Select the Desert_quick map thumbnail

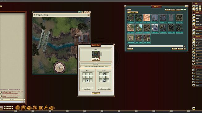[x=147, y=19]
